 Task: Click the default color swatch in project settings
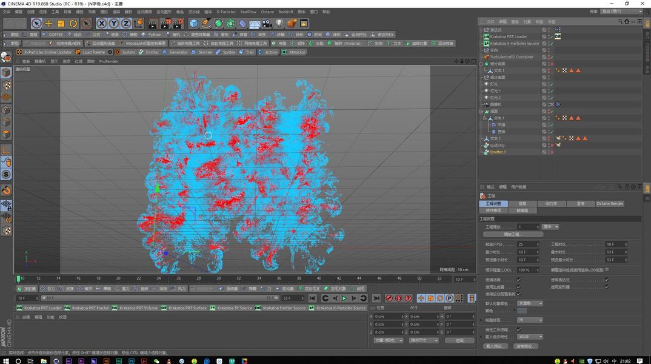click(522, 311)
